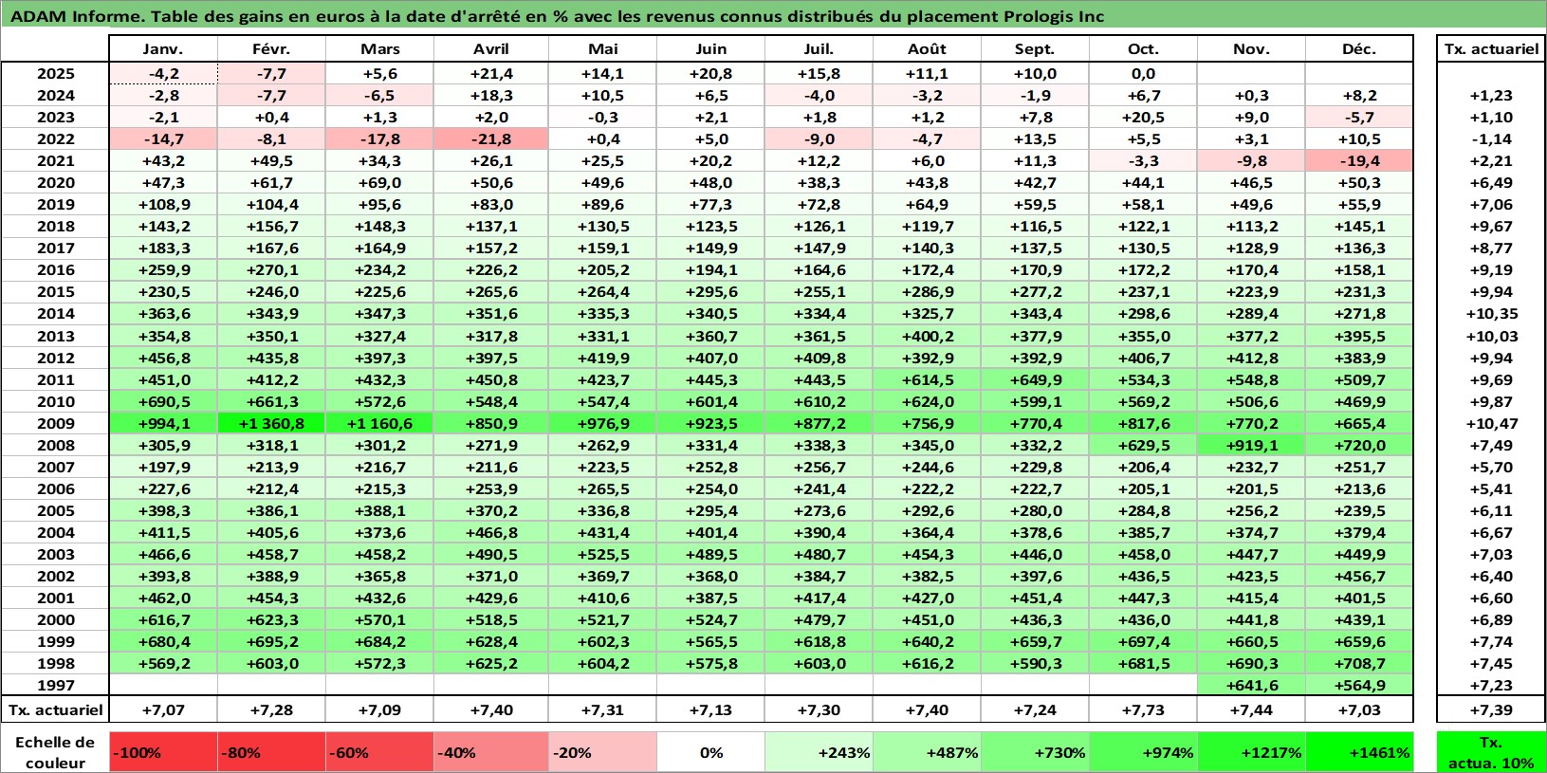Select the +629,5 cell for Oct. 2008
1547x773 pixels.
1143,446
